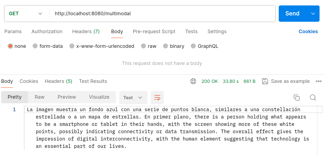Open the Tests tab

[191, 32]
